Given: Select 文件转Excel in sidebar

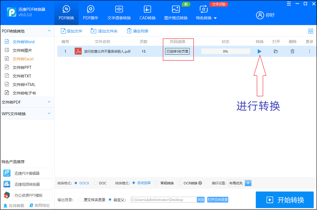Looking at the screenshot, I should (23, 59).
